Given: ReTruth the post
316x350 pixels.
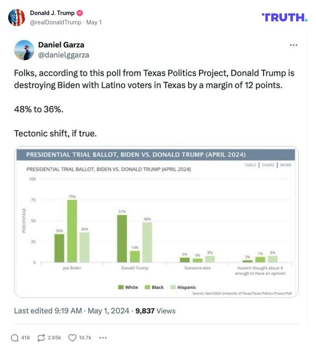Looking at the screenshot, I should point(40,337).
